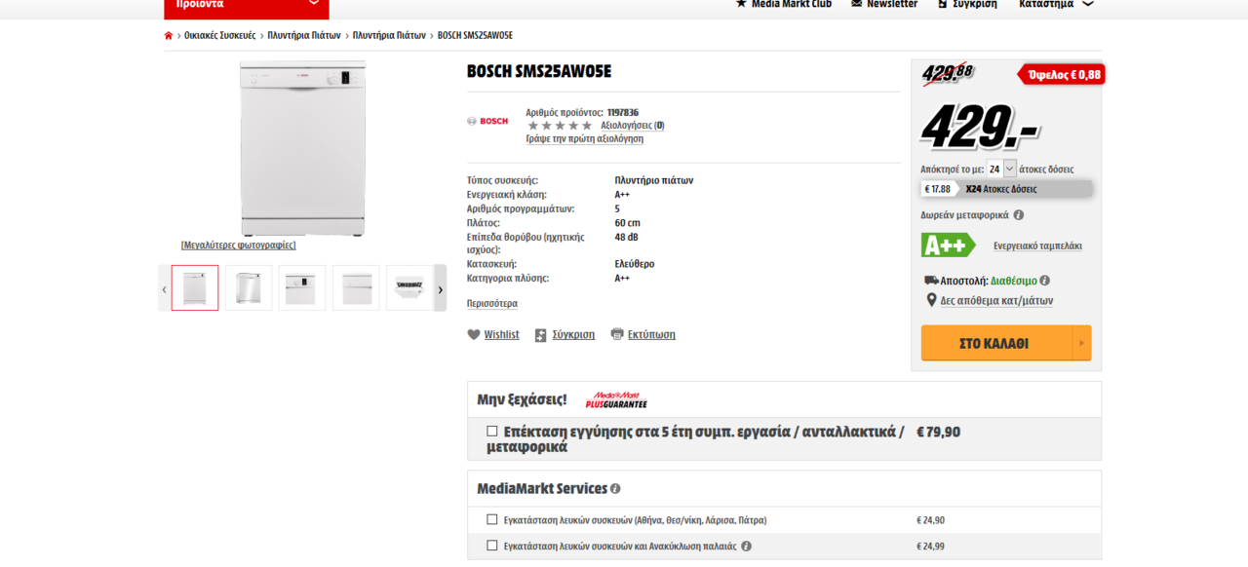Screen dimensions: 1248x567
Task: Open Περισσότερα specifications link
Action: pyautogui.click(x=492, y=303)
